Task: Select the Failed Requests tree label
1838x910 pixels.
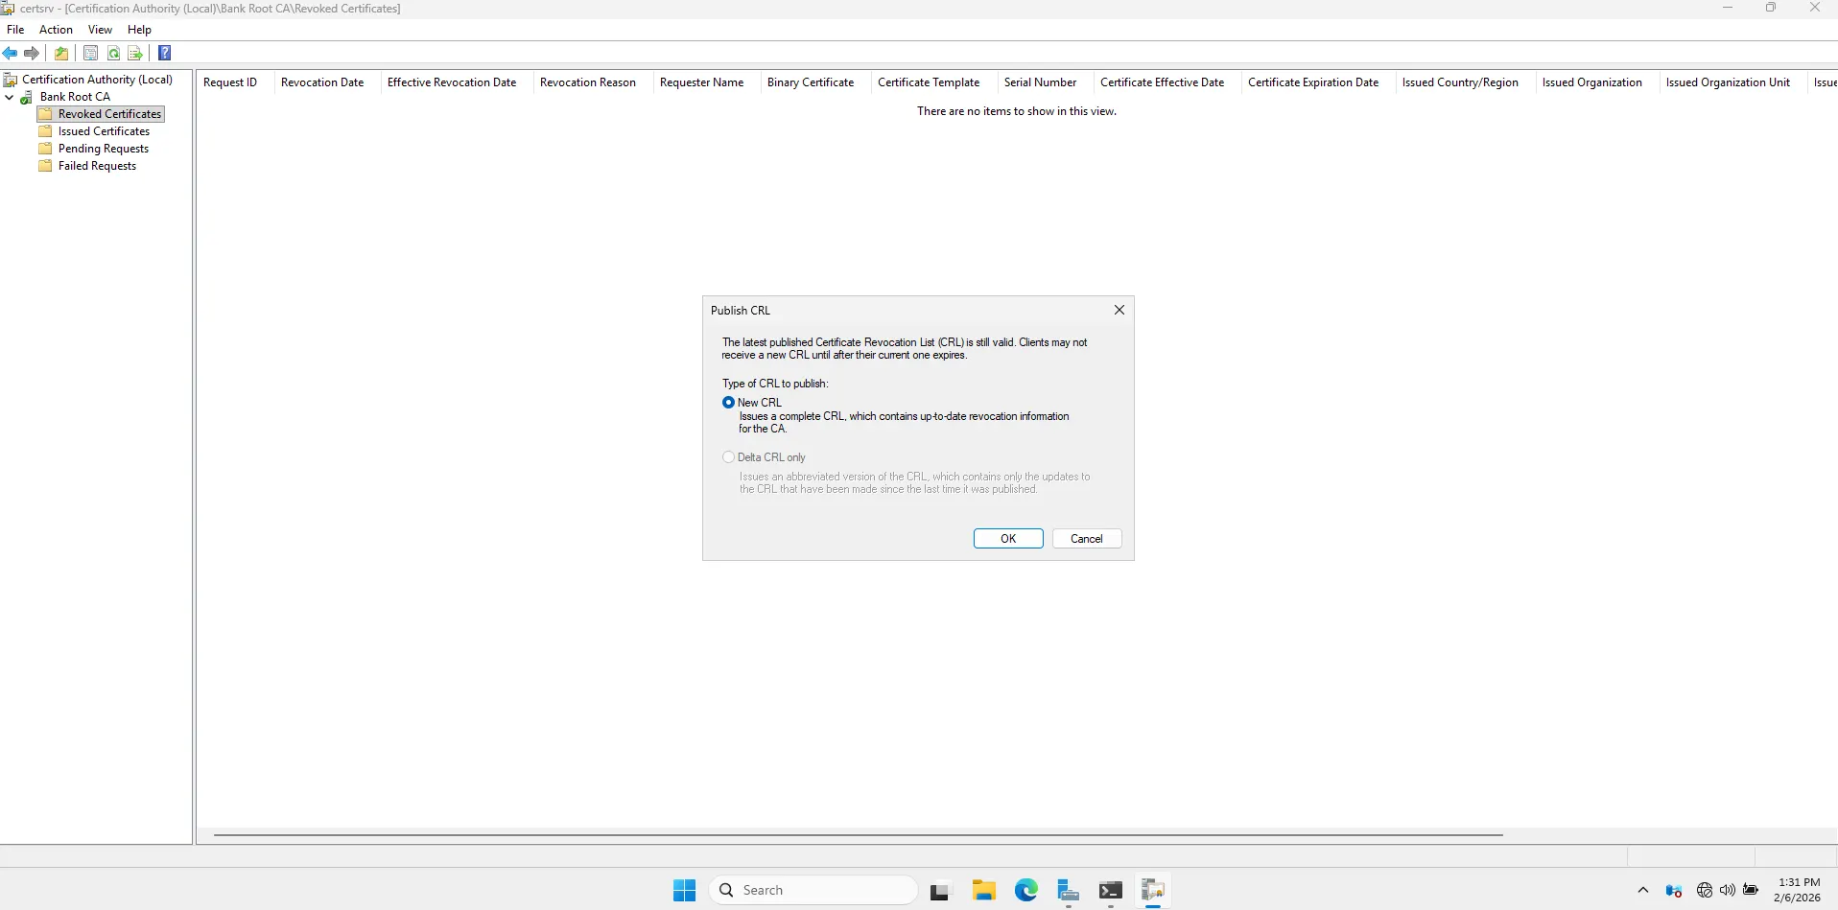Action: tap(97, 166)
